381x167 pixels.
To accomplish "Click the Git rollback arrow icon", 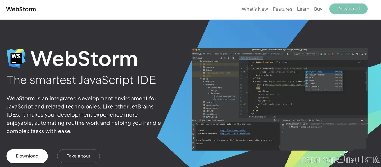I will click(x=357, y=54).
